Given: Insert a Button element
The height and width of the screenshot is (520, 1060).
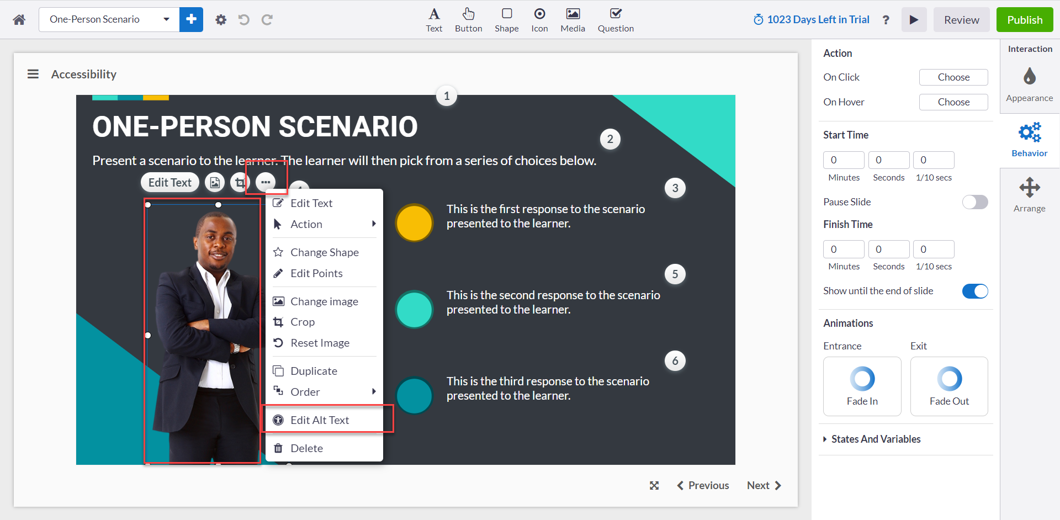Looking at the screenshot, I should tap(468, 20).
